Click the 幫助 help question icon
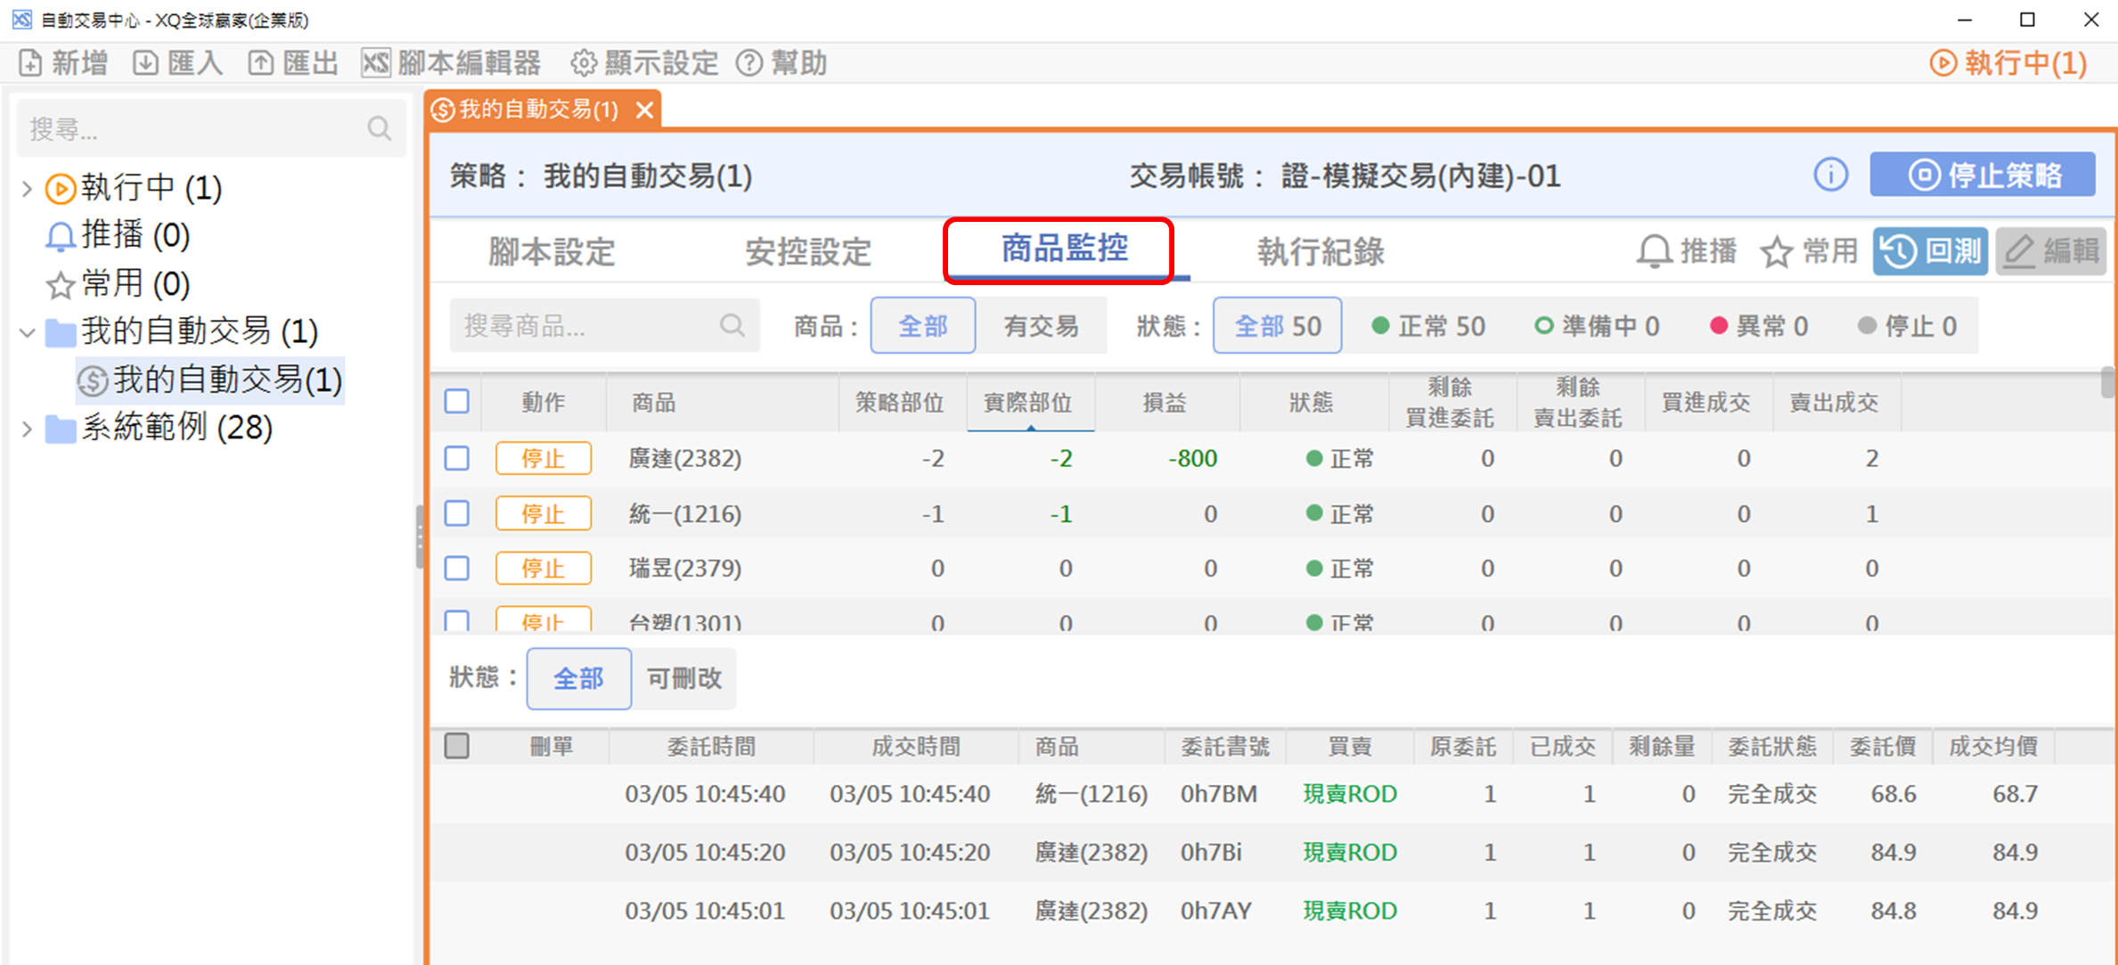Viewport: 2118px width, 965px height. [749, 63]
